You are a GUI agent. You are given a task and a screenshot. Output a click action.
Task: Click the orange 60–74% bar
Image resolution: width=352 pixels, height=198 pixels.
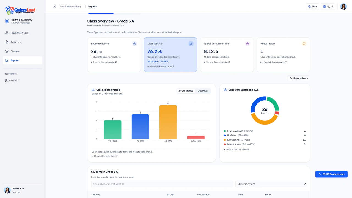coord(168,122)
